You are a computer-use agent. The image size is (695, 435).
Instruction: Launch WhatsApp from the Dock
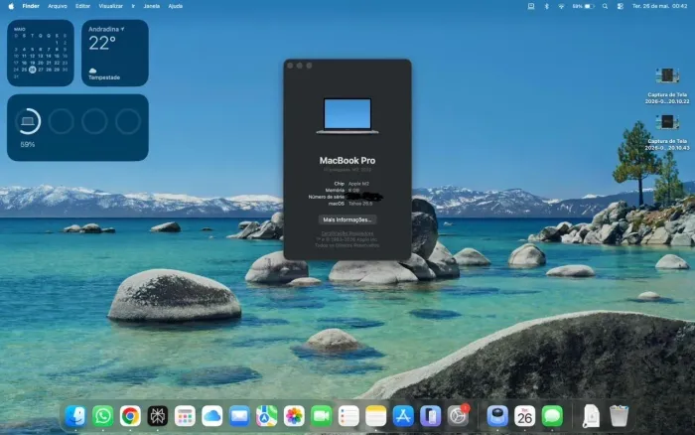[103, 416]
